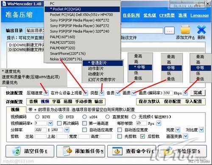The image size is (212, 165).
Task: Expand the 画质 dropdown arrow
Action: 134,93
